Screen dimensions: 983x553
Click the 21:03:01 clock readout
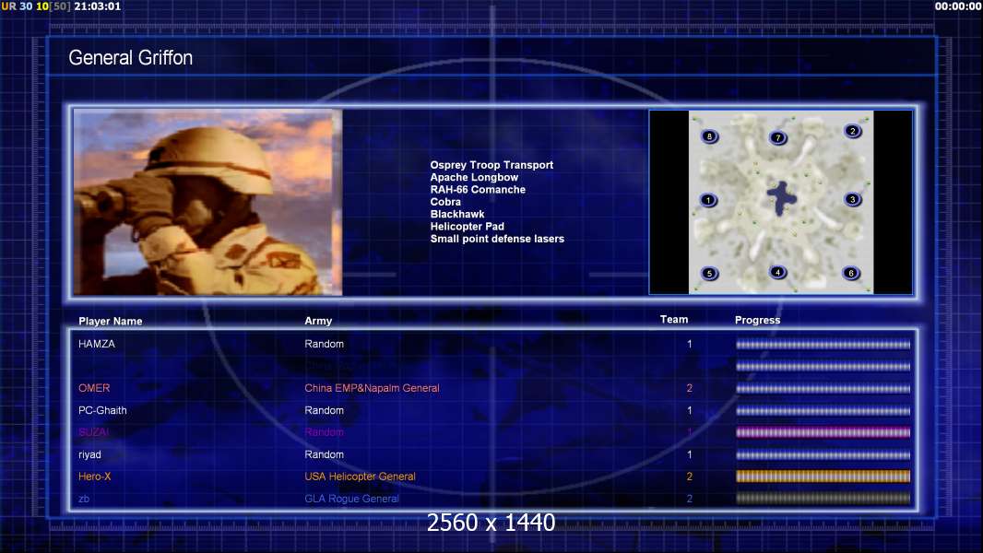point(97,6)
